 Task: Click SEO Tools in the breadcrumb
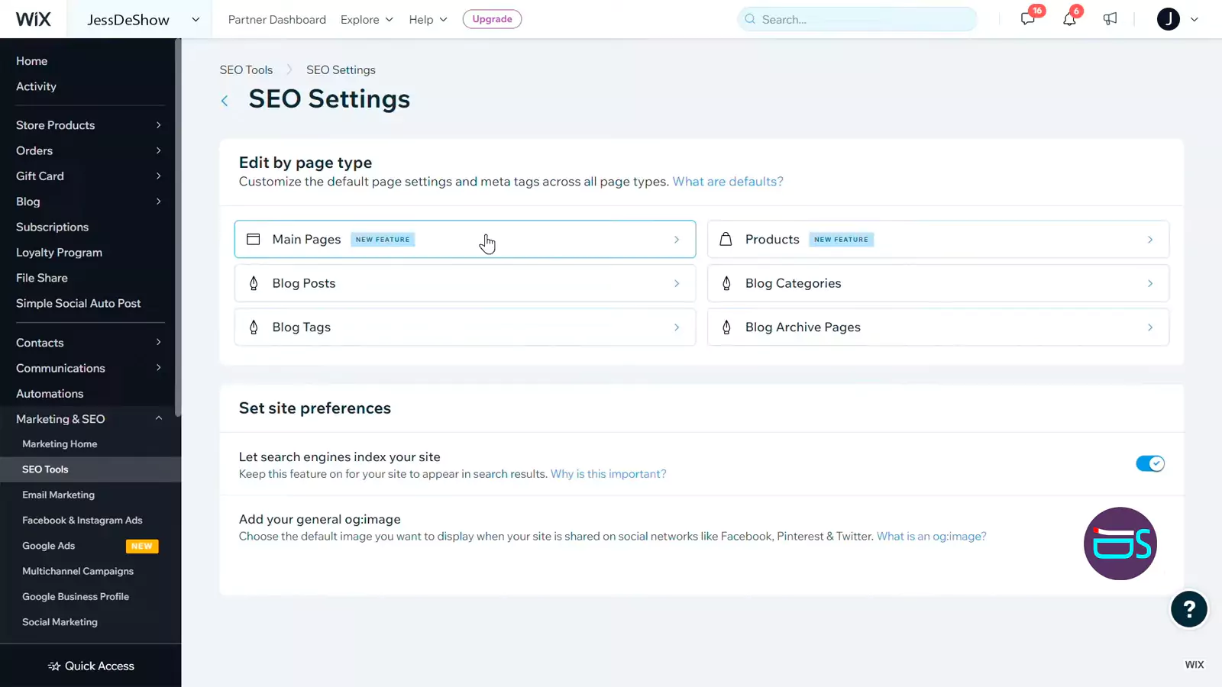click(x=247, y=70)
